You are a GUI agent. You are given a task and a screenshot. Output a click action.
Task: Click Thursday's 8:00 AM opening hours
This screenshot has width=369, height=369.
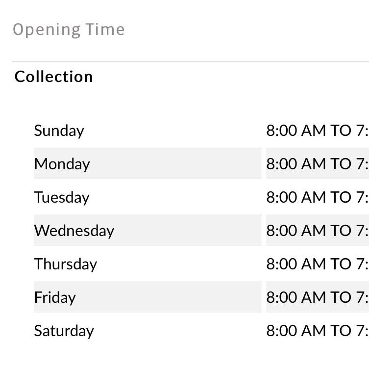[x=318, y=264]
